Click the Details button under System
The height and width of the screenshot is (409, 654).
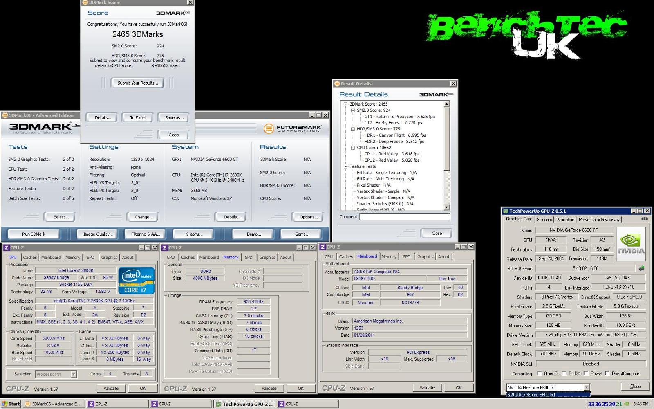[232, 217]
